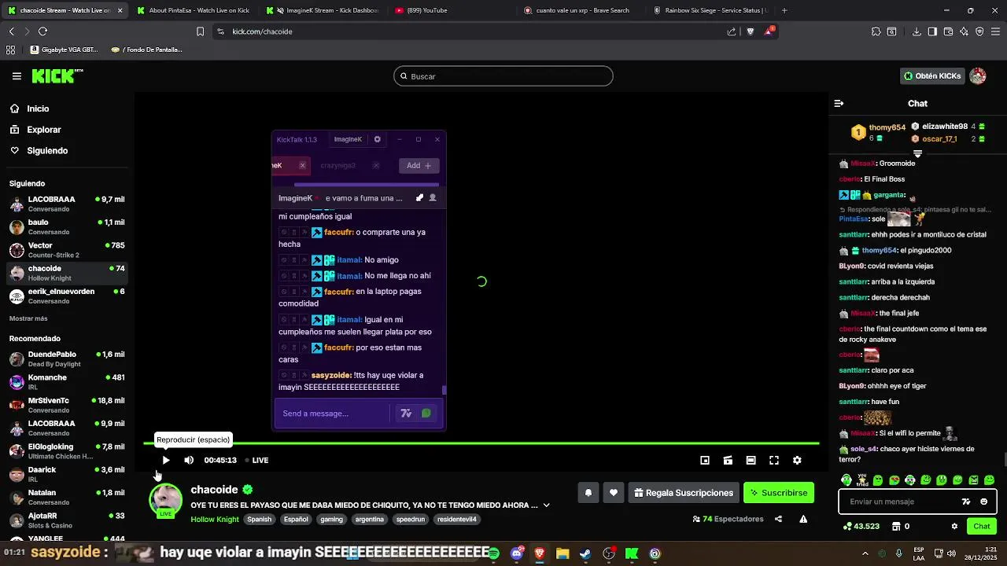Open chat settings gear below message box
Image resolution: width=1007 pixels, height=566 pixels.
954,526
